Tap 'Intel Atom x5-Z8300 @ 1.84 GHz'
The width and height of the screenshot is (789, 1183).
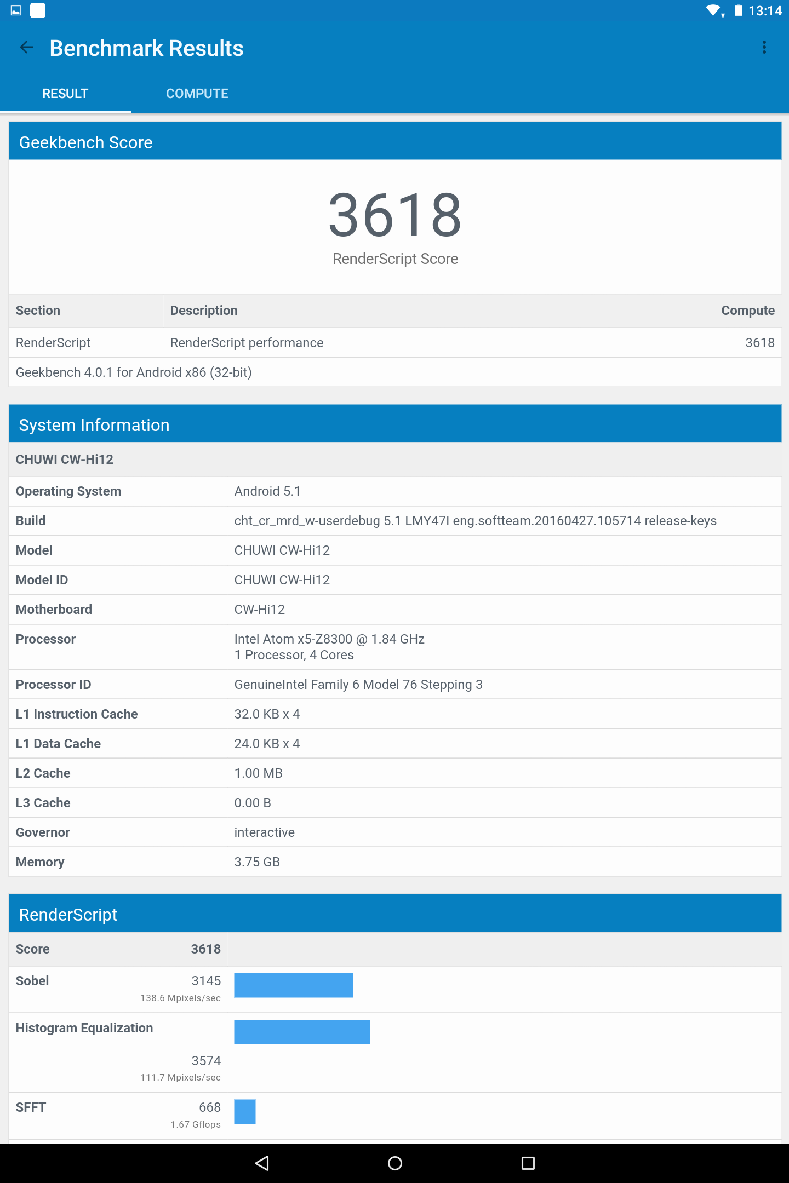(x=329, y=639)
